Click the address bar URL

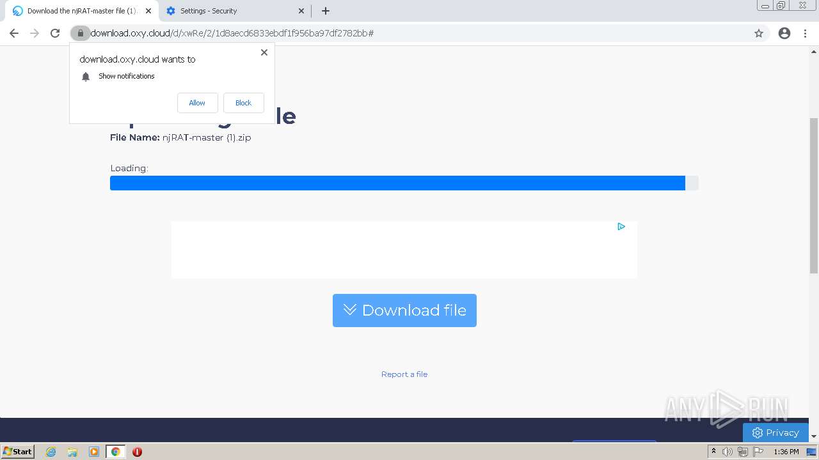tap(232, 33)
